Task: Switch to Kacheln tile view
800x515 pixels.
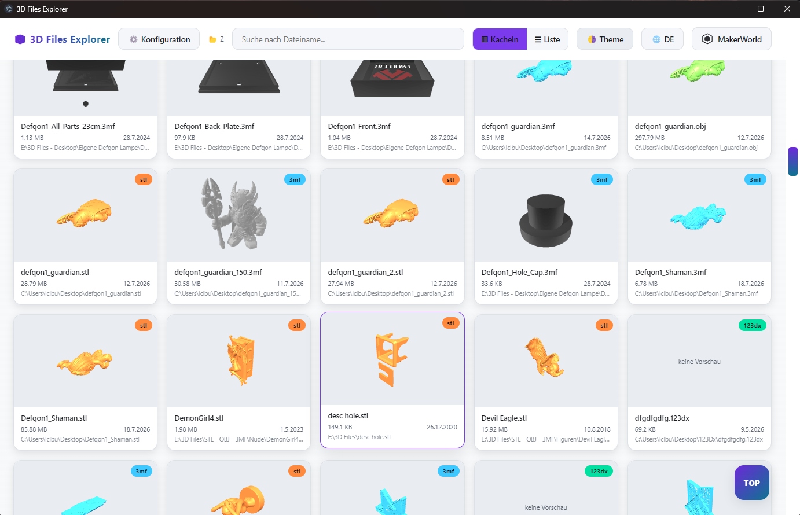Action: pos(500,39)
